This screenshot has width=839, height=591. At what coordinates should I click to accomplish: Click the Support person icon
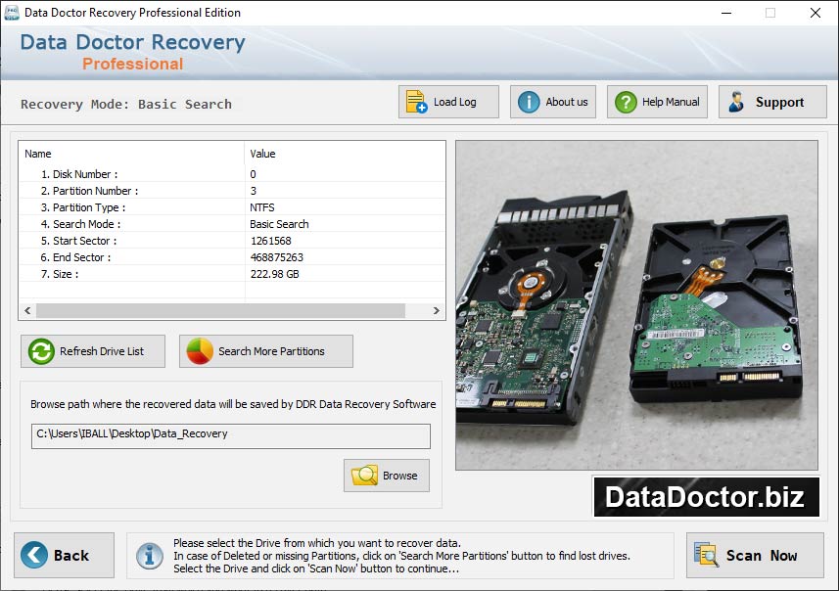(x=737, y=101)
